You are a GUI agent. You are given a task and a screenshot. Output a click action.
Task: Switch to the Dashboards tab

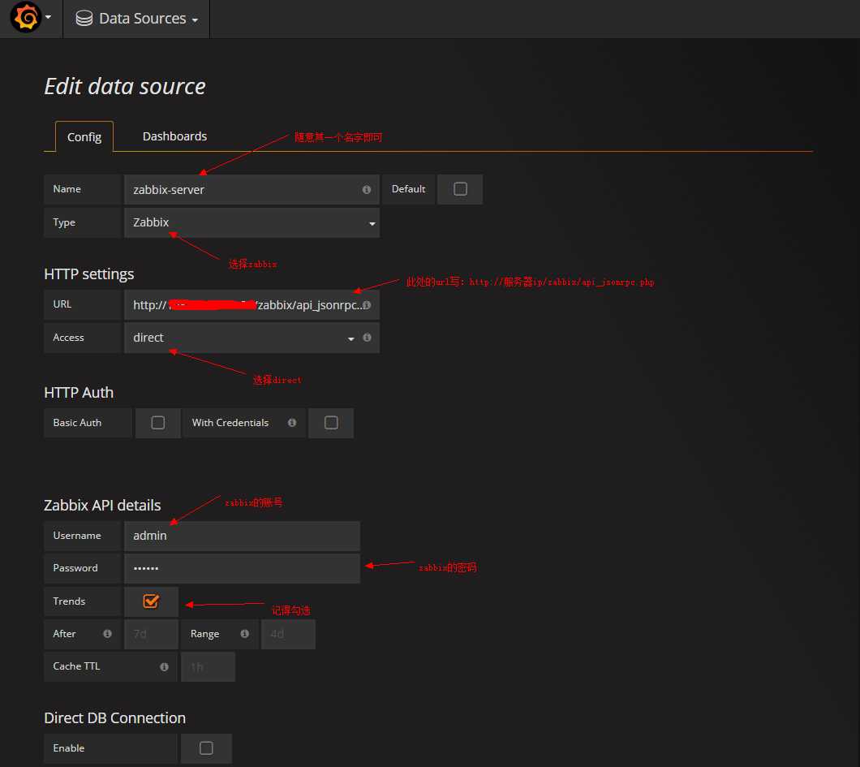tap(174, 136)
